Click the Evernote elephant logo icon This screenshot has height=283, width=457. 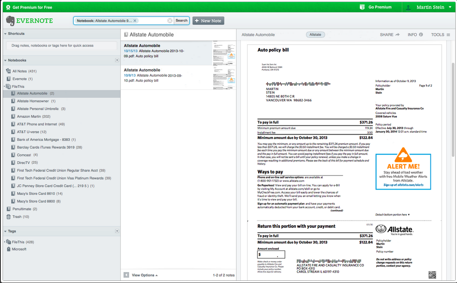(10, 21)
